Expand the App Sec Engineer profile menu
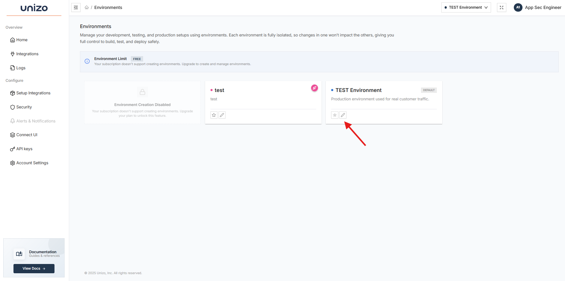The height and width of the screenshot is (281, 565). pos(543,7)
